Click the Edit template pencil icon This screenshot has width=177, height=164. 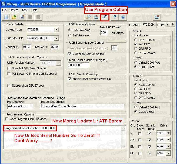pos(22,17)
